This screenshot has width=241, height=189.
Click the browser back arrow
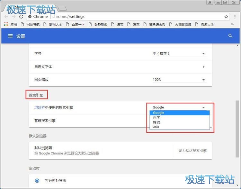click(x=6, y=17)
